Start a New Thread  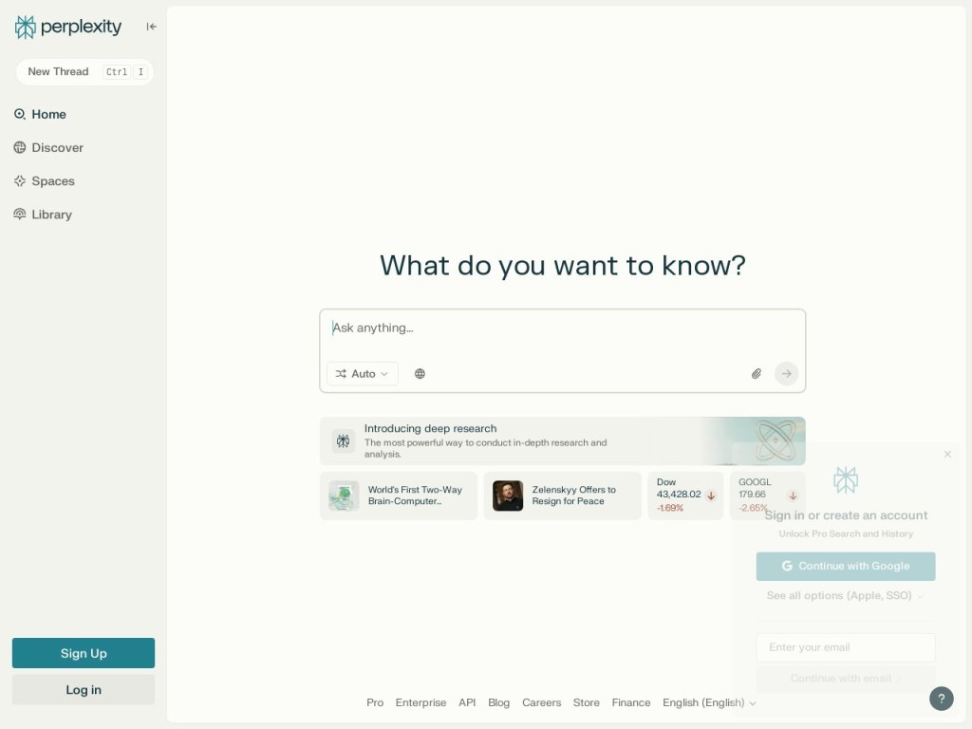tap(84, 72)
